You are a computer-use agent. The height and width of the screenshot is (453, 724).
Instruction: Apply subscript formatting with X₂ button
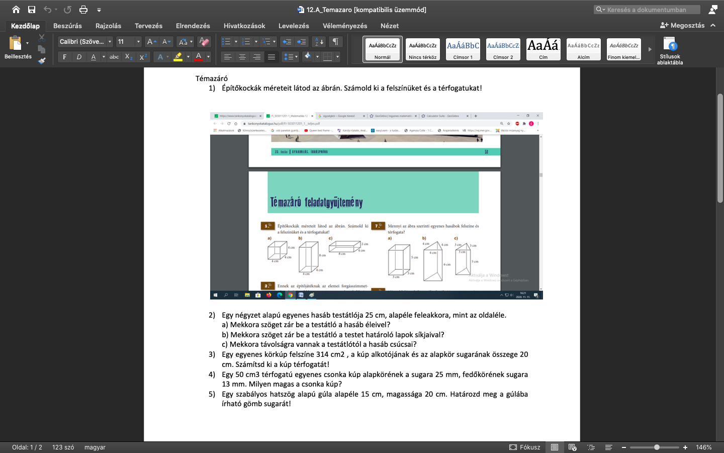[129, 57]
